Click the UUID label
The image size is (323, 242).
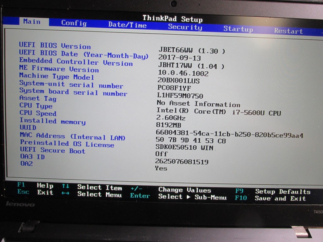pyautogui.click(x=28, y=127)
